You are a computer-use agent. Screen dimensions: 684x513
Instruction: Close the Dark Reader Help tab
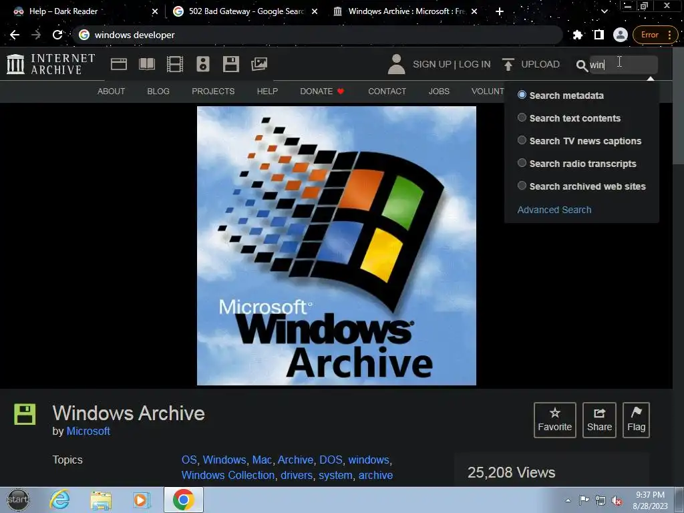(155, 11)
